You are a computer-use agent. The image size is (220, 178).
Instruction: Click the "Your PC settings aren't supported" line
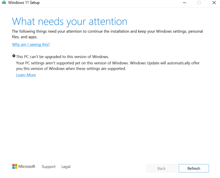pos(108,63)
